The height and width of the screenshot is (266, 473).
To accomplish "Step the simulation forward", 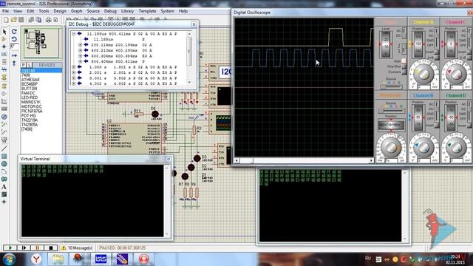I will (24, 248).
